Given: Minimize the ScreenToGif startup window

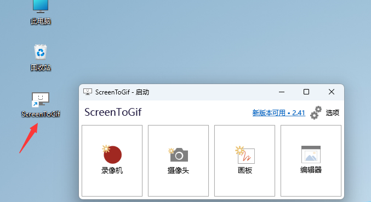Looking at the screenshot, I should tap(282, 92).
